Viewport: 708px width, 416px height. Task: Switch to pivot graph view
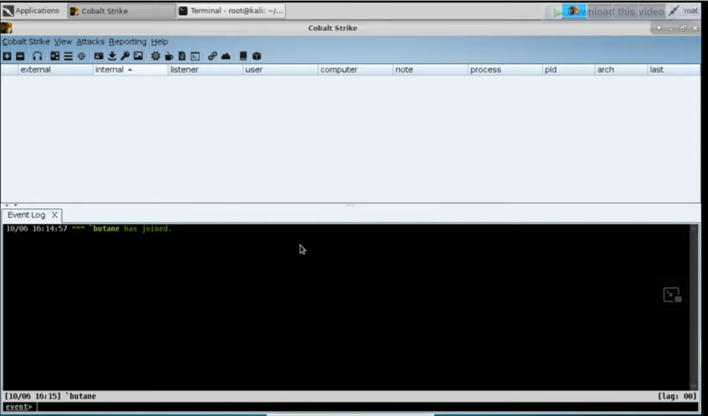pos(55,57)
